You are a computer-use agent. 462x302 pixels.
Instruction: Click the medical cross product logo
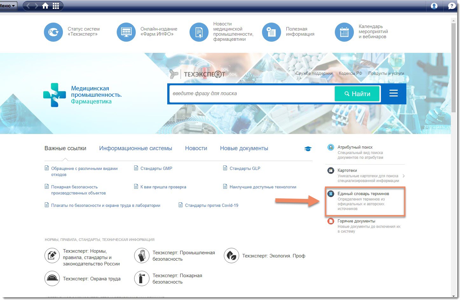(54, 95)
